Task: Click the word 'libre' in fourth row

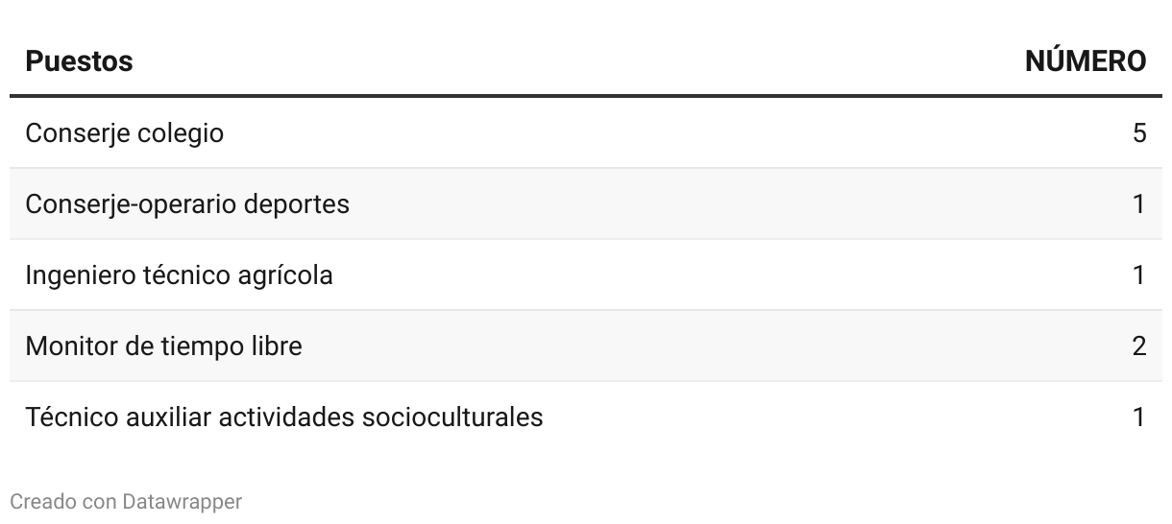Action: tap(276, 345)
